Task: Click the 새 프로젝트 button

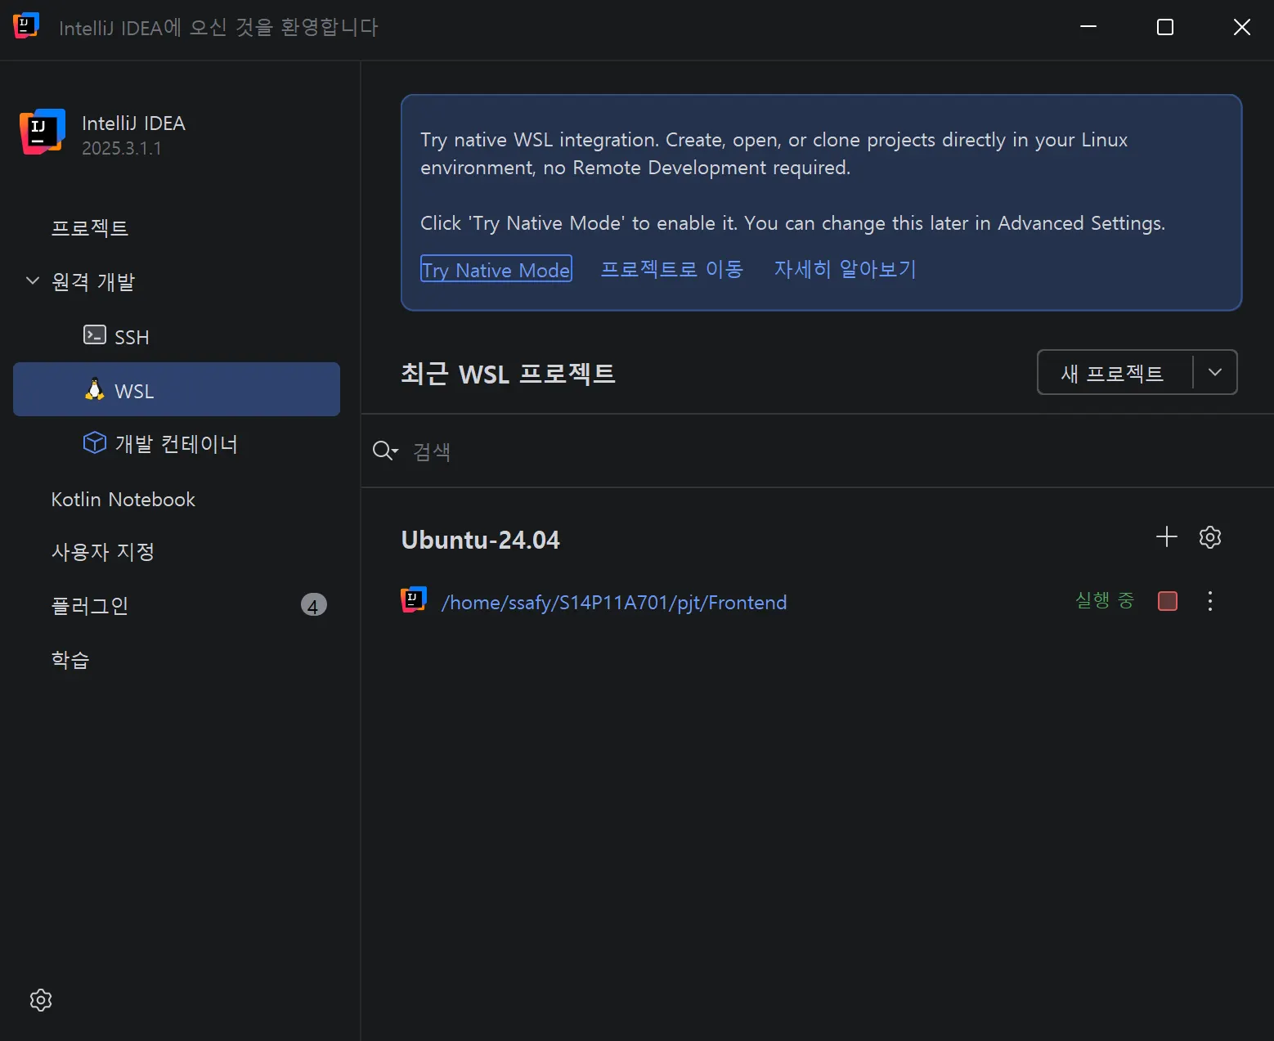Action: click(1112, 373)
